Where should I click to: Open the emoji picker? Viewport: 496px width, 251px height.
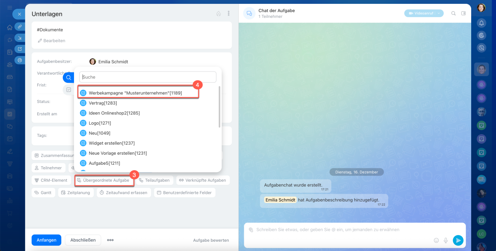(x=436, y=240)
